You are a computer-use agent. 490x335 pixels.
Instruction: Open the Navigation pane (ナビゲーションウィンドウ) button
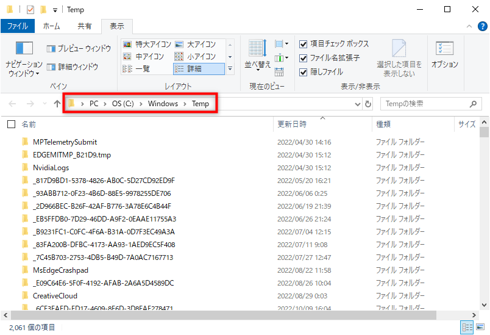pos(24,59)
